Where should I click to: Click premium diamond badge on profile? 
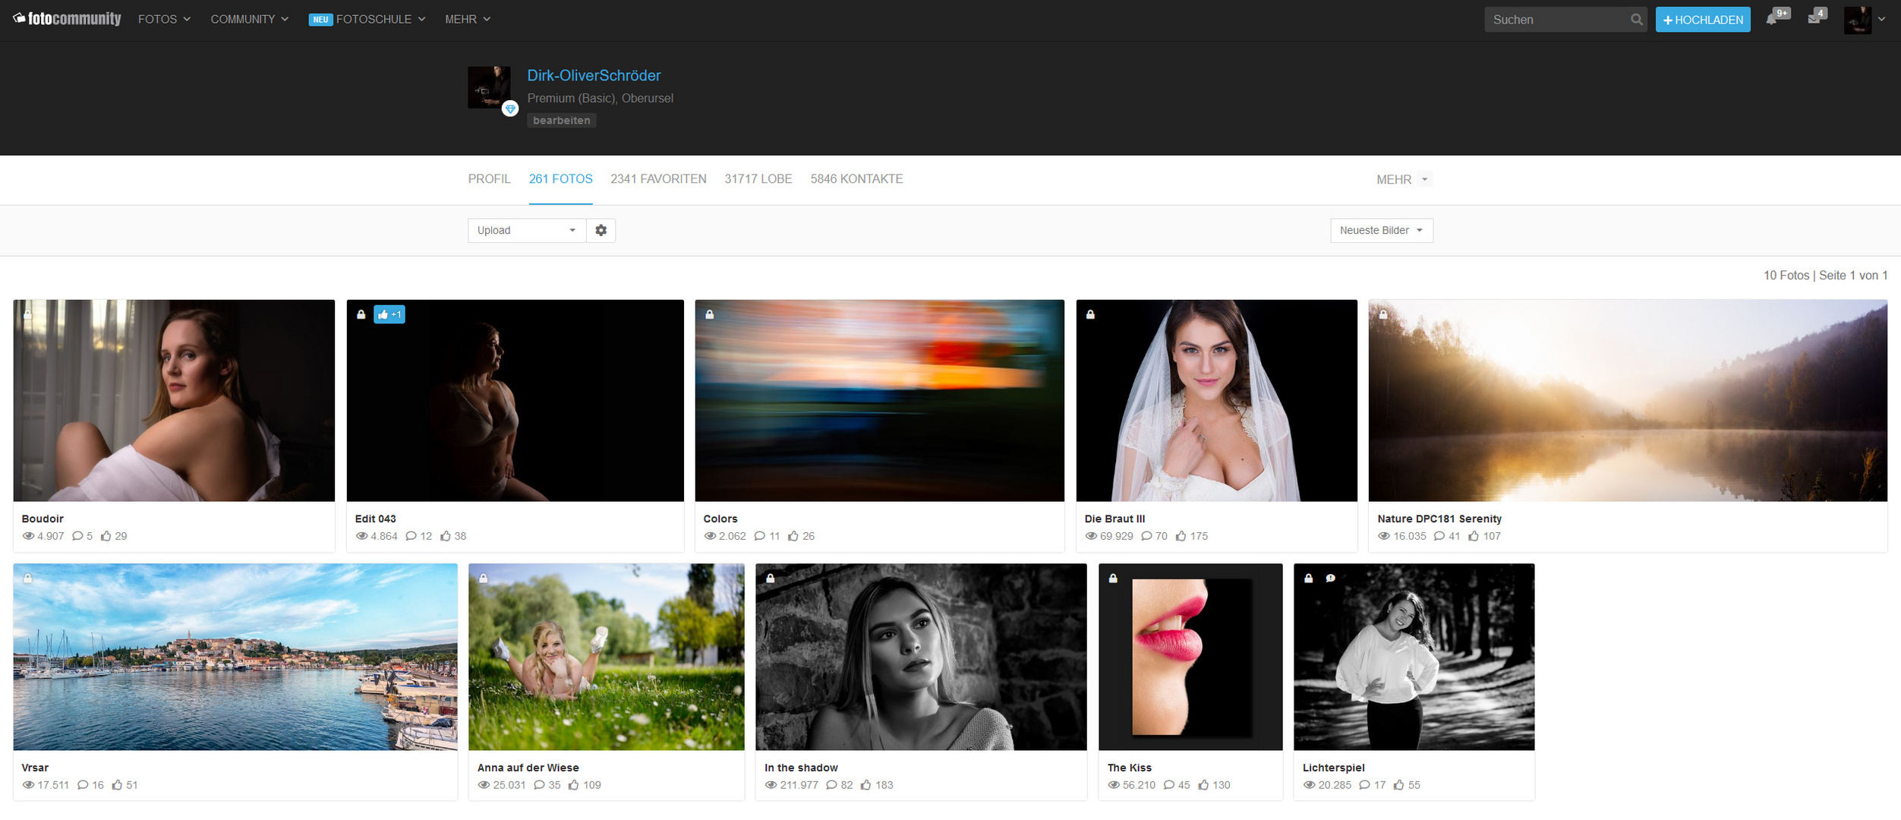(x=510, y=109)
